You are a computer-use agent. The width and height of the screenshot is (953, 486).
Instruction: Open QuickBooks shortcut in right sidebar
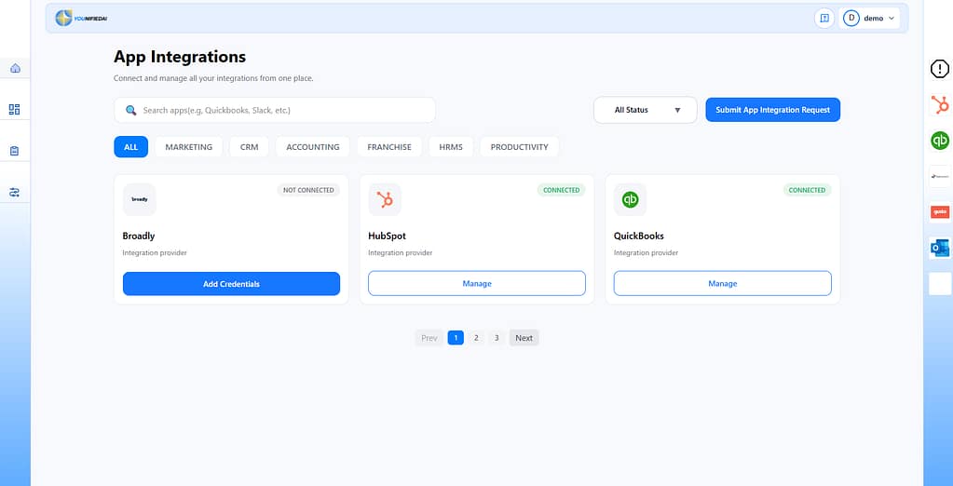point(940,141)
